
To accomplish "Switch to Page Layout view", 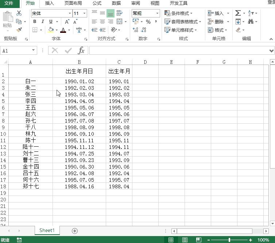I will (x=185, y=240).
